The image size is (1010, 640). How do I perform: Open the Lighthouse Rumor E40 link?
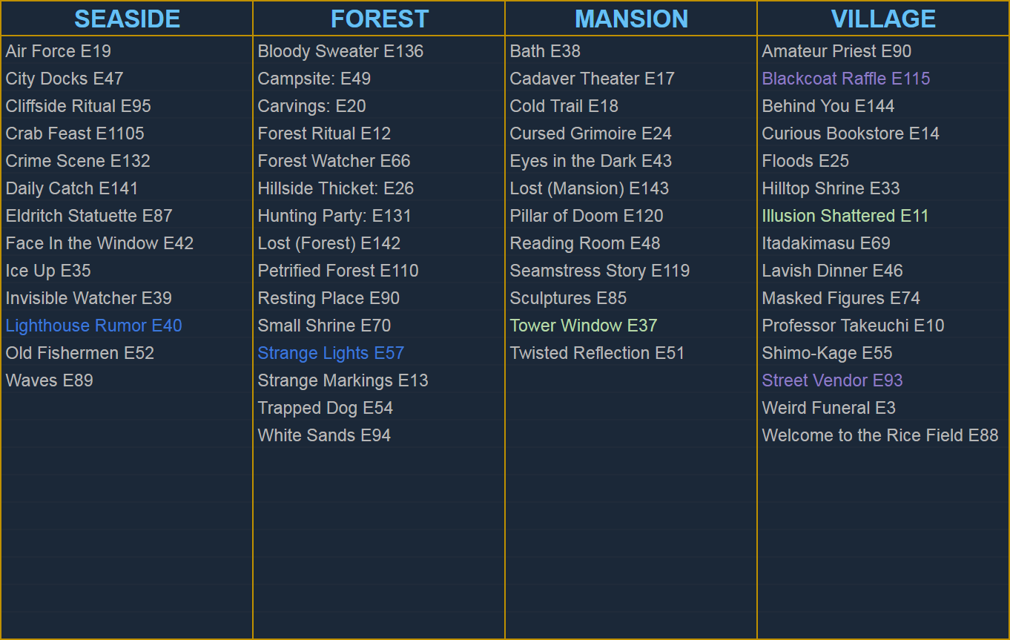point(93,326)
